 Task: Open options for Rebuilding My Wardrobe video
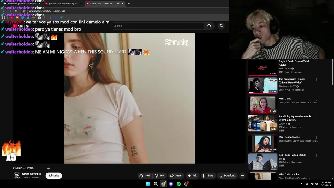point(317,117)
